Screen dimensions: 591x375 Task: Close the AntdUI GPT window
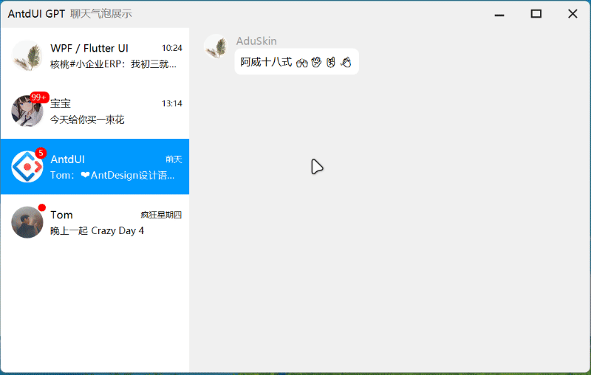tap(573, 14)
